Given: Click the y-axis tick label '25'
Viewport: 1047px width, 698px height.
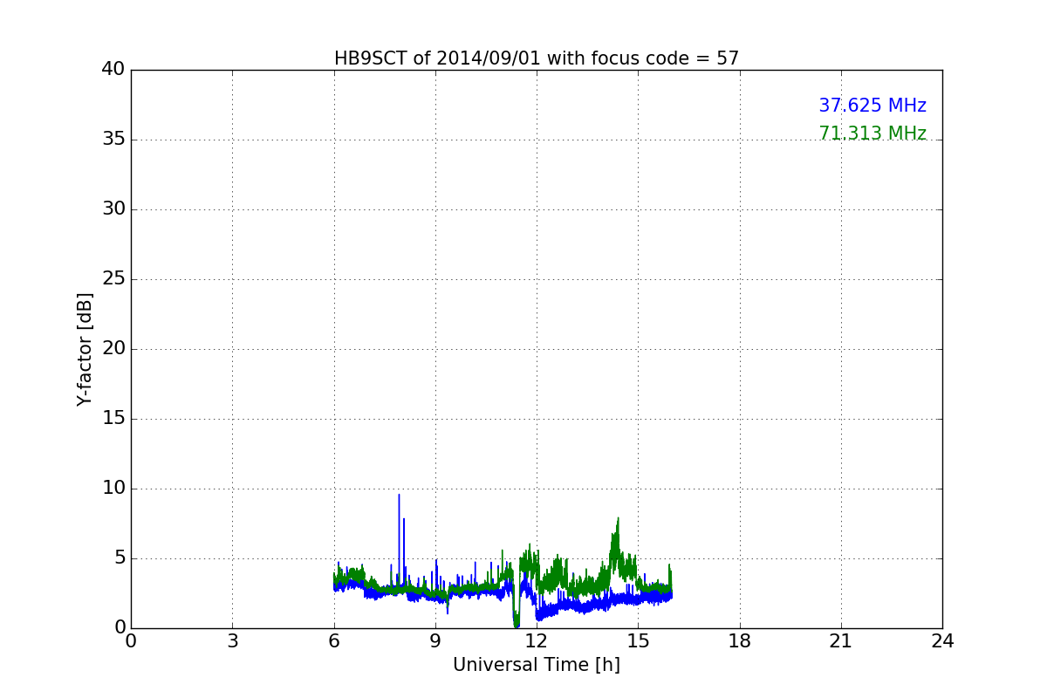Looking at the screenshot, I should point(113,279).
